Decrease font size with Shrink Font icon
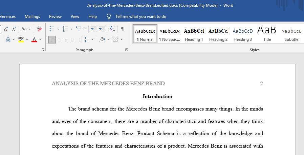 click(x=14, y=29)
